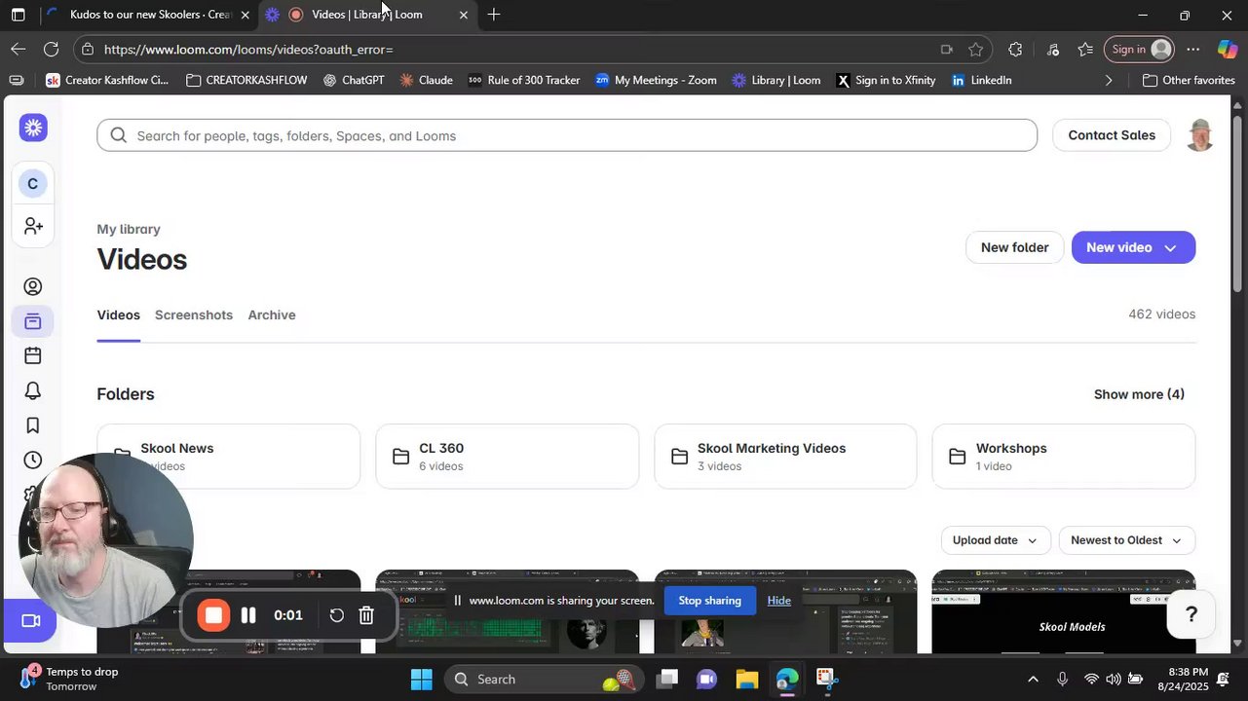The width and height of the screenshot is (1248, 701).
Task: Click the camera record button in sidebar
Action: pyautogui.click(x=30, y=620)
